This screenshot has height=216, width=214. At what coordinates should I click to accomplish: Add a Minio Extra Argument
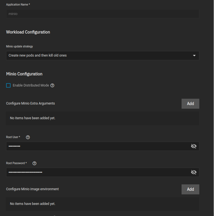[190, 104]
